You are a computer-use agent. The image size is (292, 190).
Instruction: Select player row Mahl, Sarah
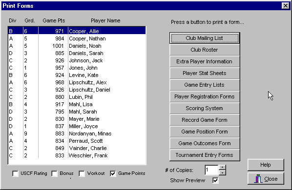(77, 112)
